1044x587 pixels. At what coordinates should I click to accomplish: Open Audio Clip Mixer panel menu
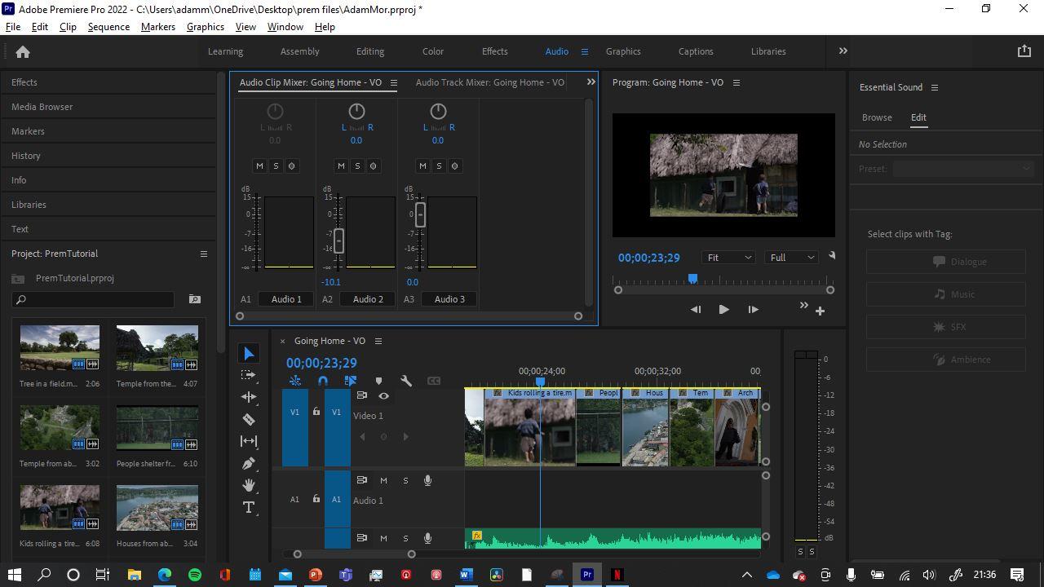[x=393, y=82]
